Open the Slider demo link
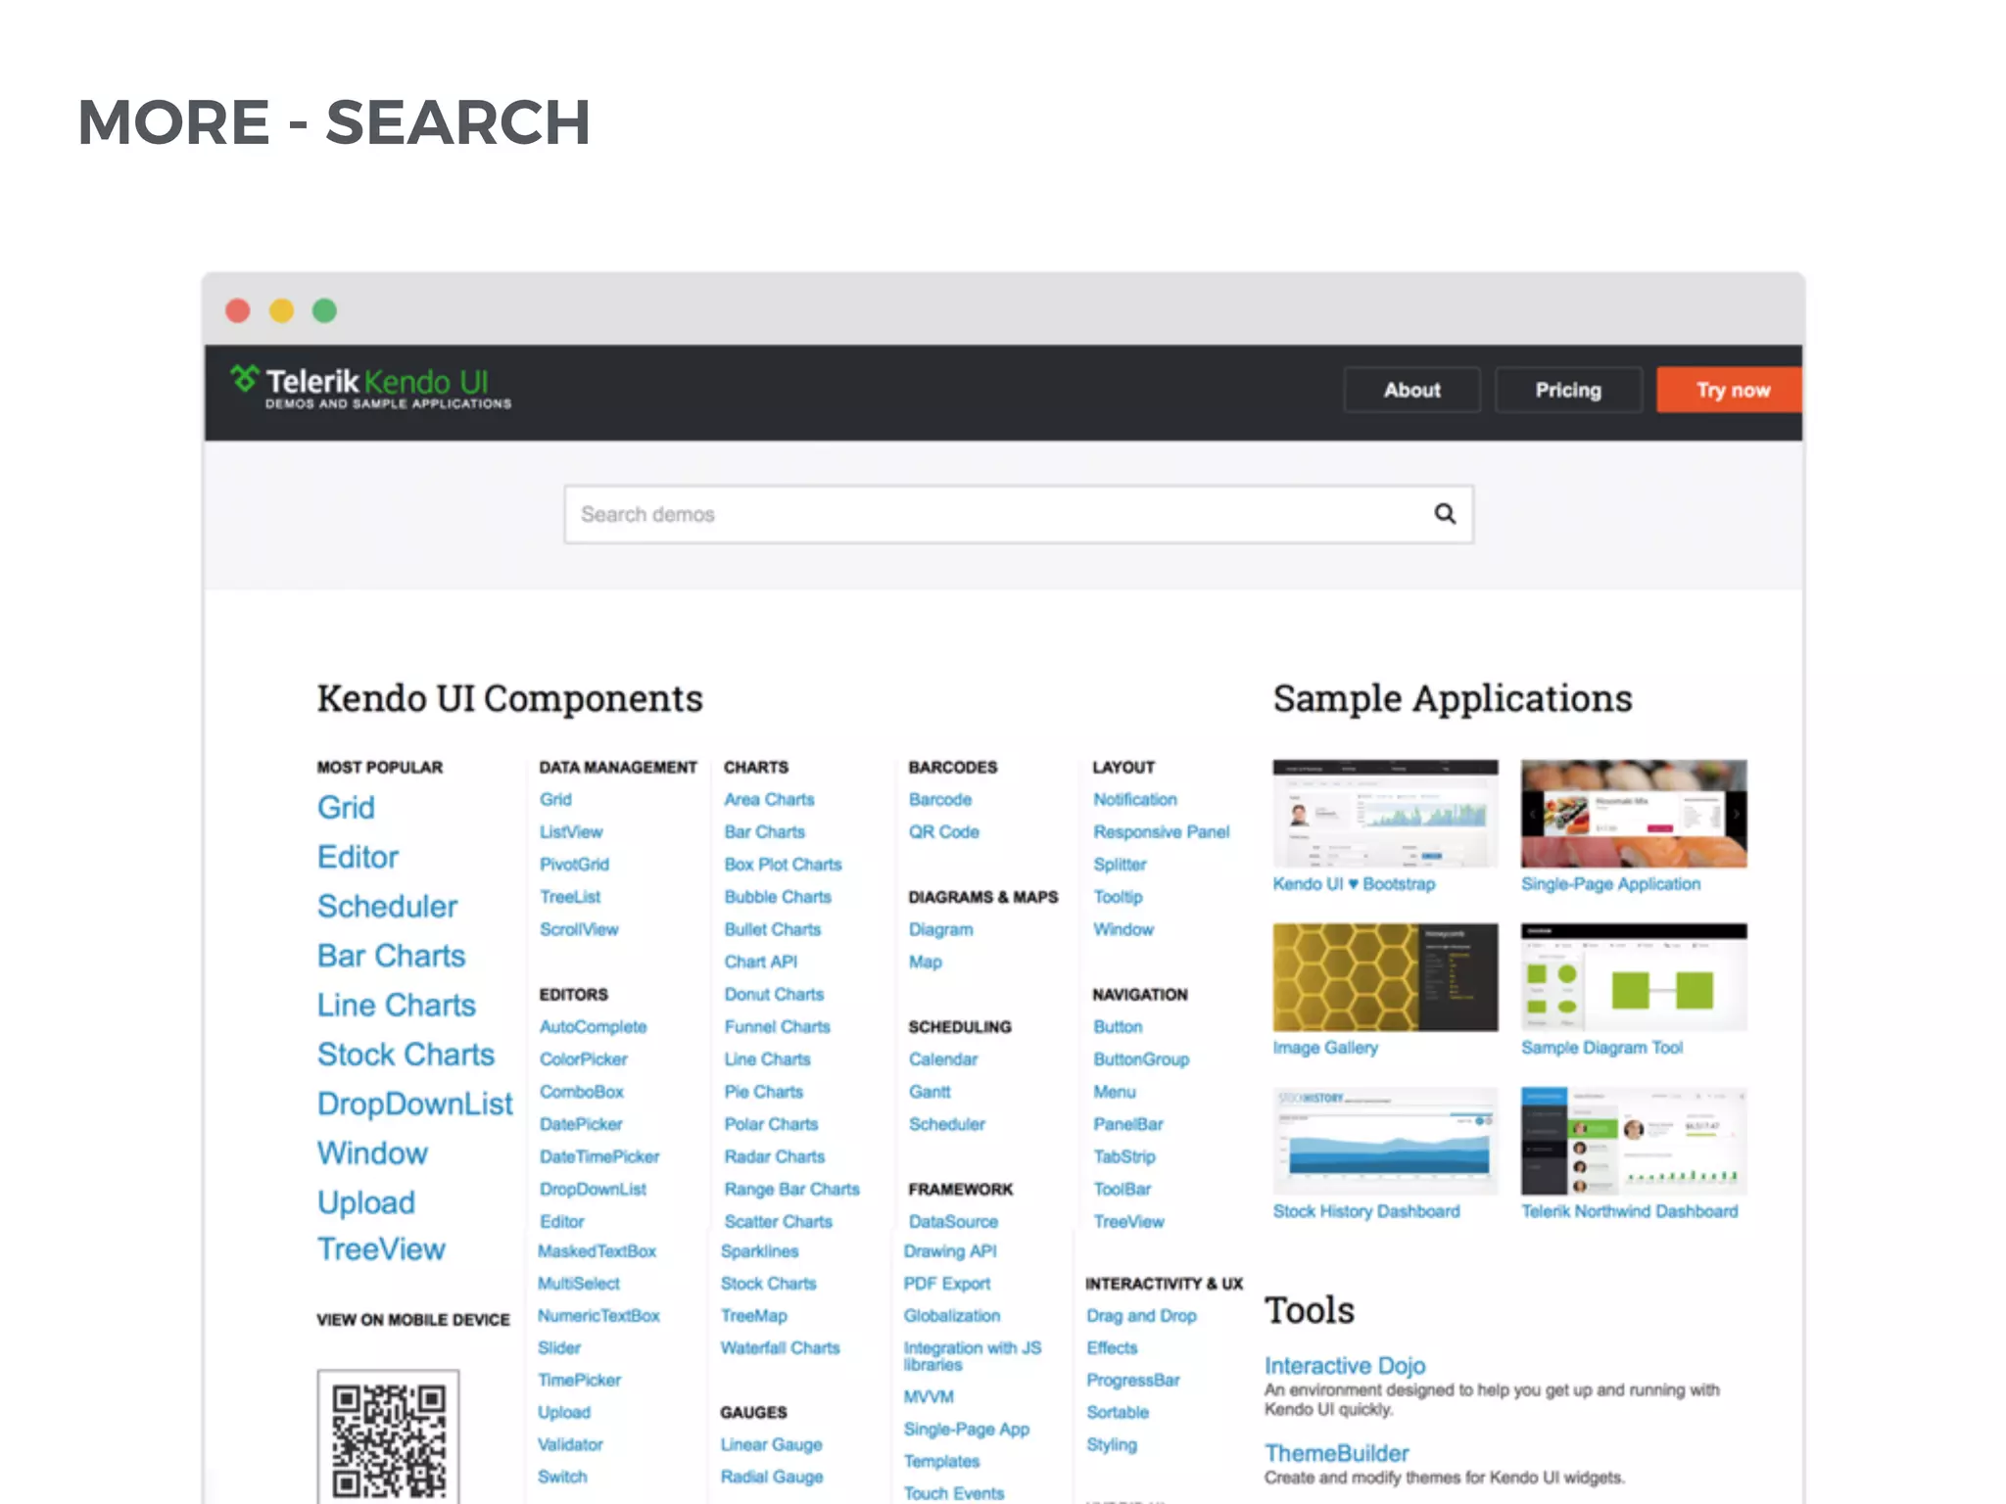 [x=559, y=1347]
